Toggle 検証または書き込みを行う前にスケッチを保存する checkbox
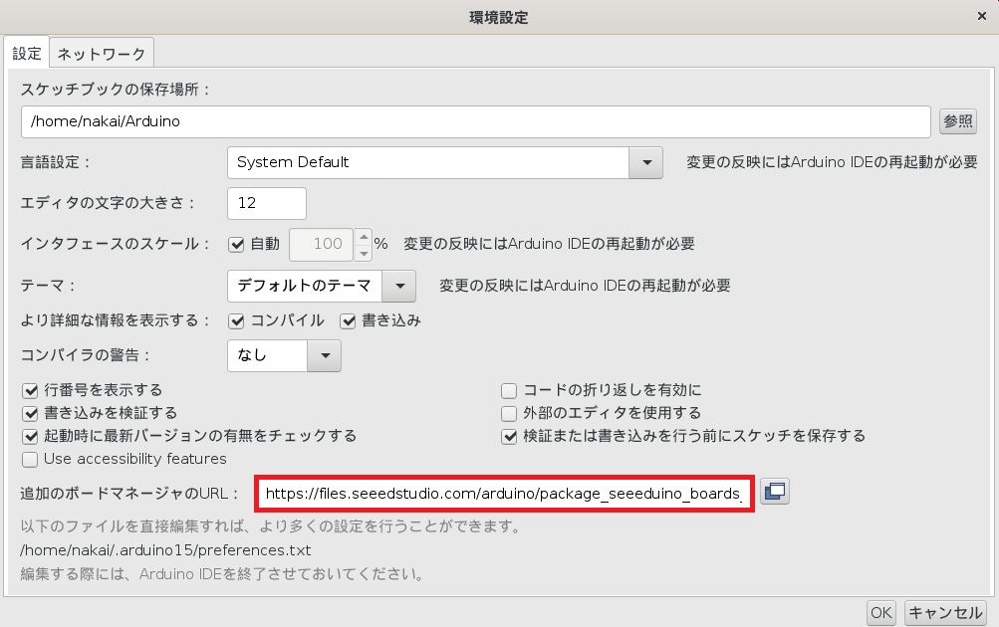 click(508, 436)
